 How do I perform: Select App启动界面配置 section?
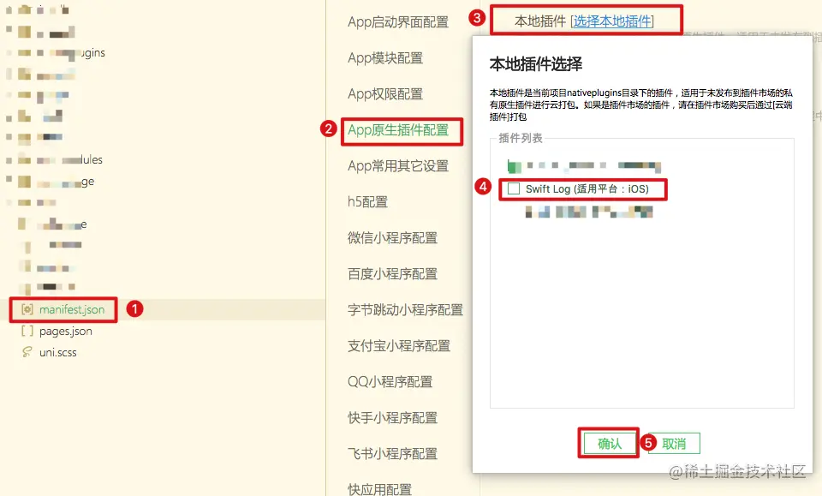pyautogui.click(x=398, y=22)
